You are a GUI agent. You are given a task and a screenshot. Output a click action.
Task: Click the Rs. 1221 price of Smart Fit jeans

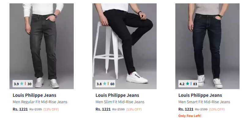pyautogui.click(x=186, y=109)
